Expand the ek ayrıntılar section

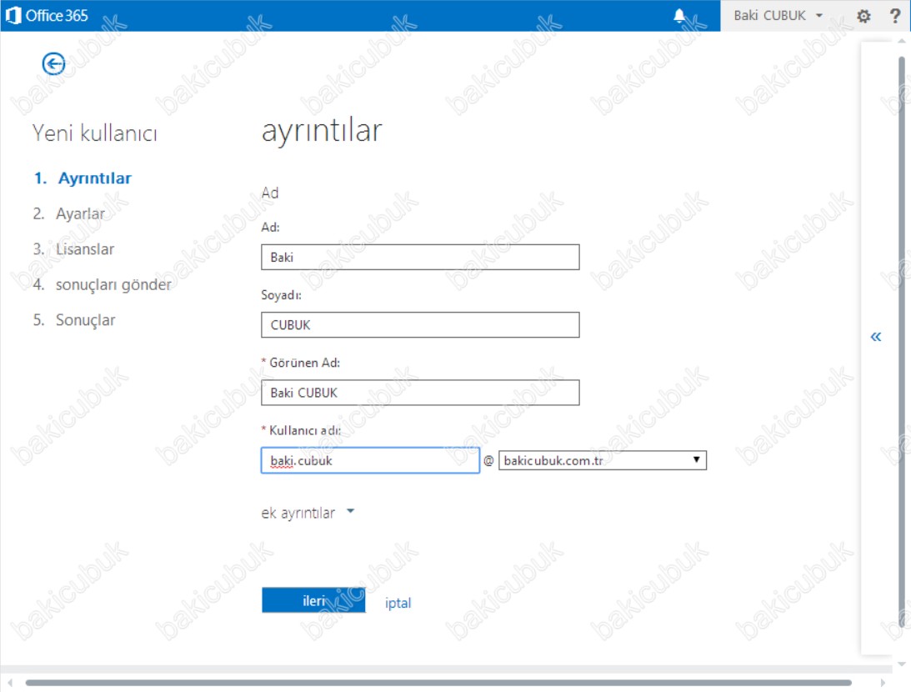click(x=308, y=513)
